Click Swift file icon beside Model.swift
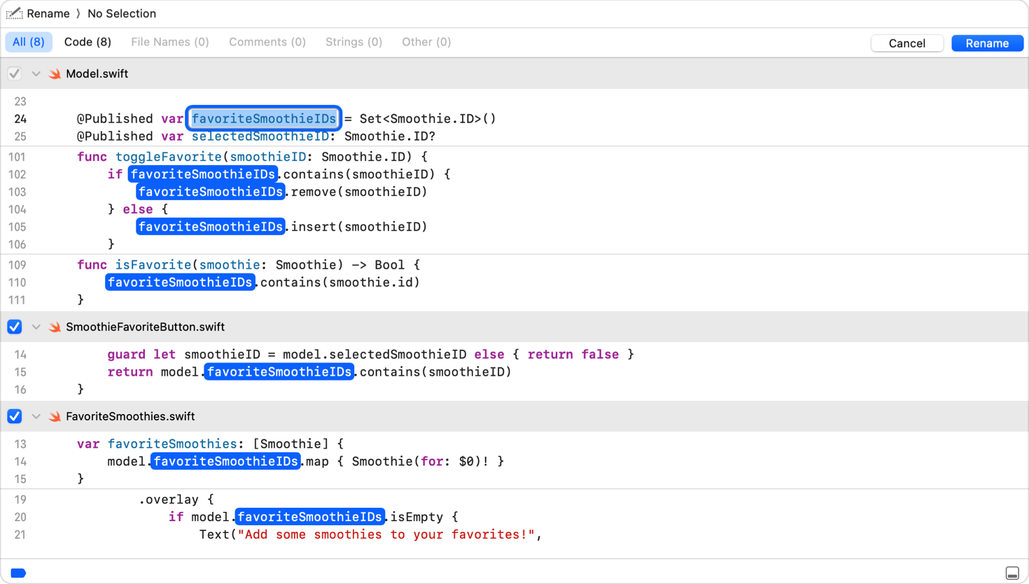Viewport: 1029px width, 584px height. pos(55,73)
